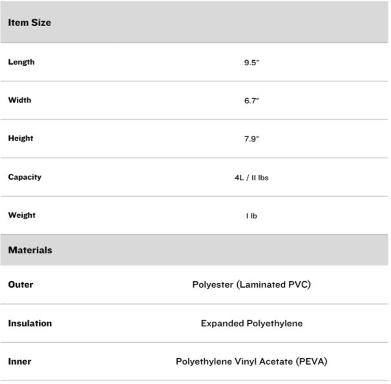
Task: Select the Length row label
Action: 21,62
